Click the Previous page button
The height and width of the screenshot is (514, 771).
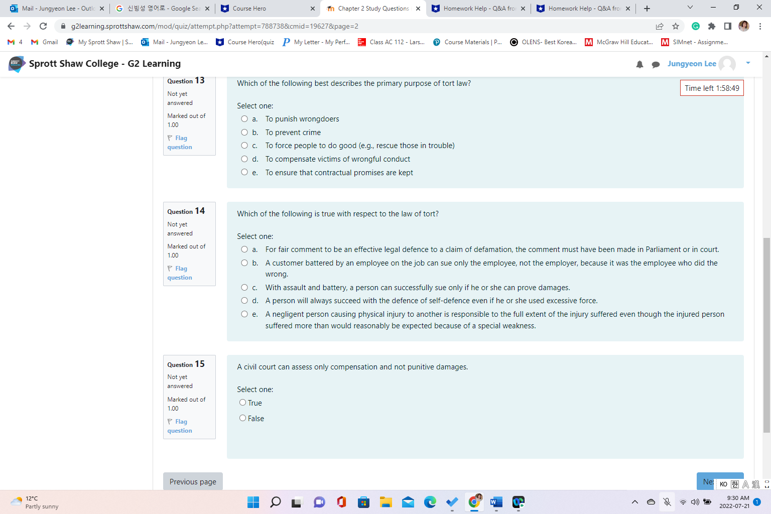pos(192,481)
